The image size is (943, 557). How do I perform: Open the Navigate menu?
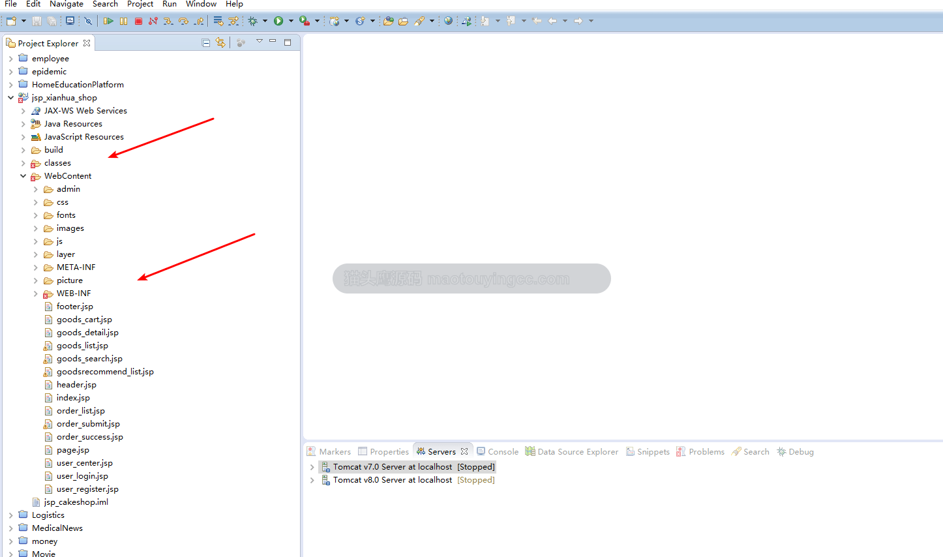tap(67, 4)
